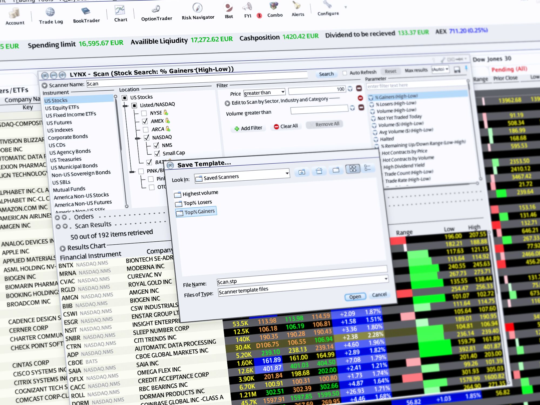Click the Search button

(x=326, y=74)
